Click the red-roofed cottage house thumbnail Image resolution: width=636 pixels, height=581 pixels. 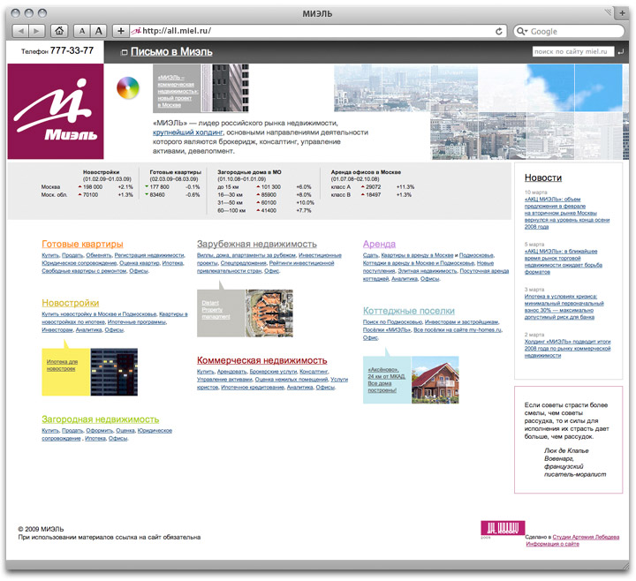click(435, 380)
